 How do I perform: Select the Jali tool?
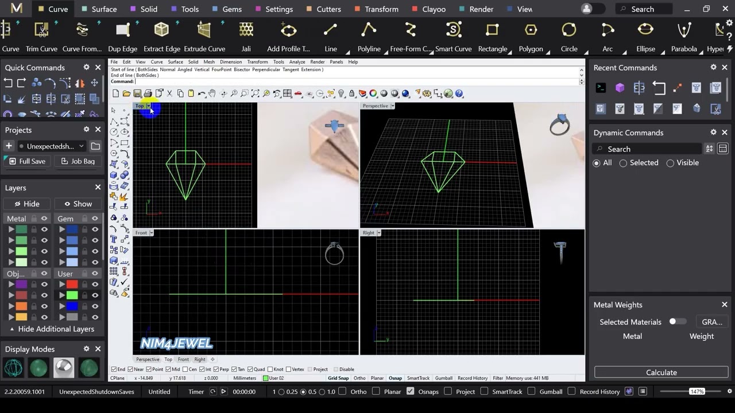[246, 37]
